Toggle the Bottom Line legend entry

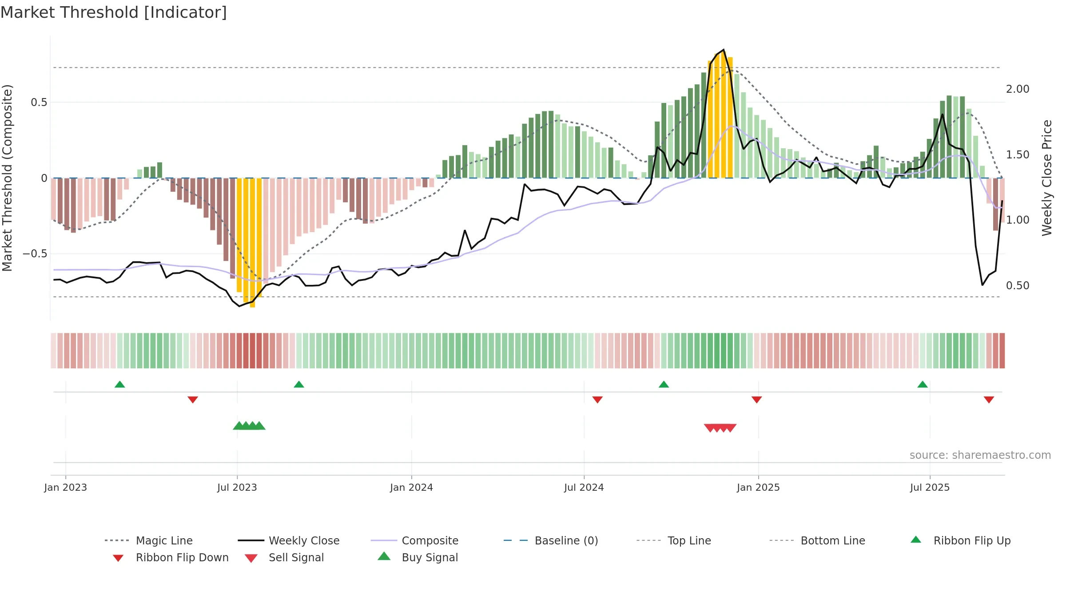817,540
